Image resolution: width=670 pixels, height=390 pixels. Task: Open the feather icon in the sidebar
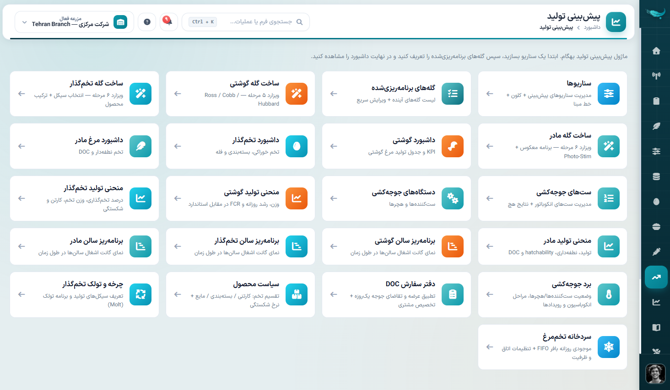[x=656, y=126]
